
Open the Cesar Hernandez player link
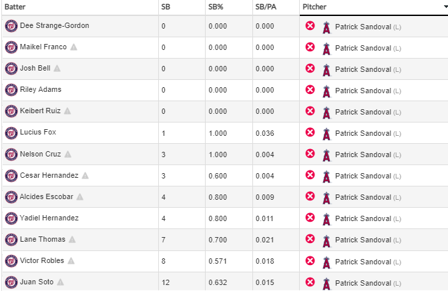(x=49, y=176)
